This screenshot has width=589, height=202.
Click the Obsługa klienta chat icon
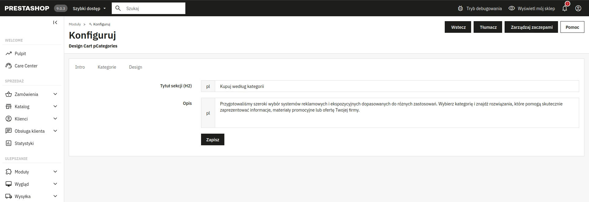pyautogui.click(x=9, y=131)
